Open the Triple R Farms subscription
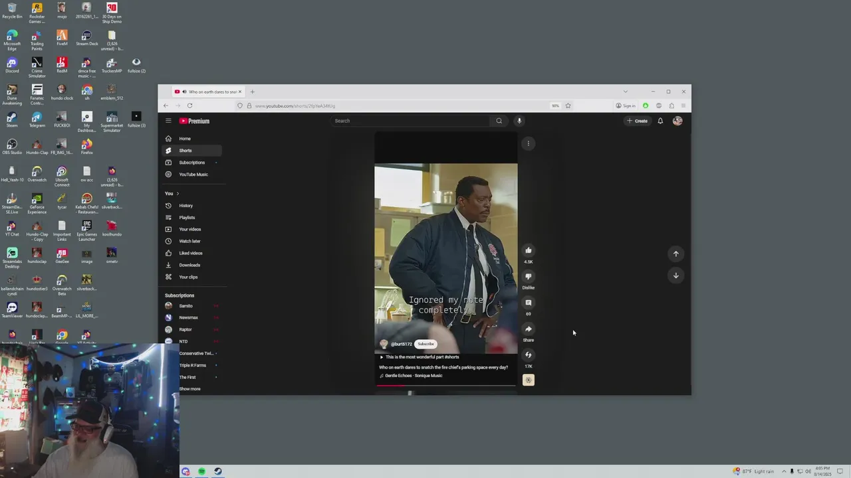The width and height of the screenshot is (851, 478). pos(193,365)
